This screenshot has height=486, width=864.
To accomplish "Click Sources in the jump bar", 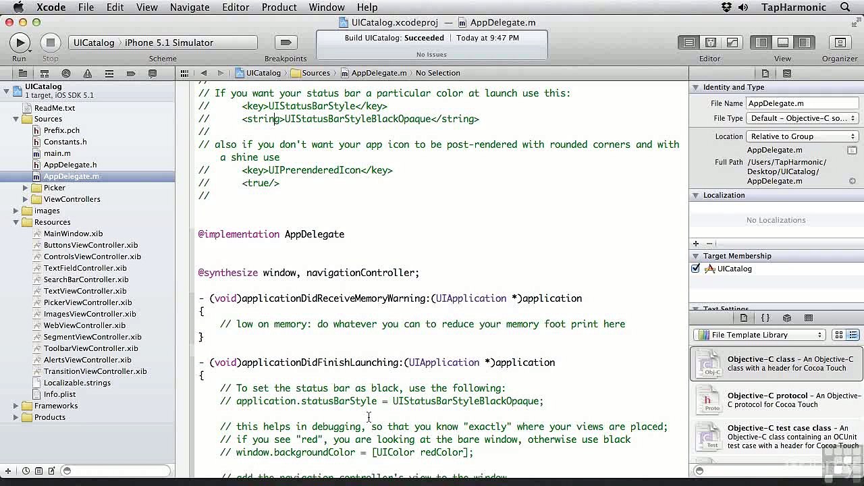I will click(x=310, y=73).
